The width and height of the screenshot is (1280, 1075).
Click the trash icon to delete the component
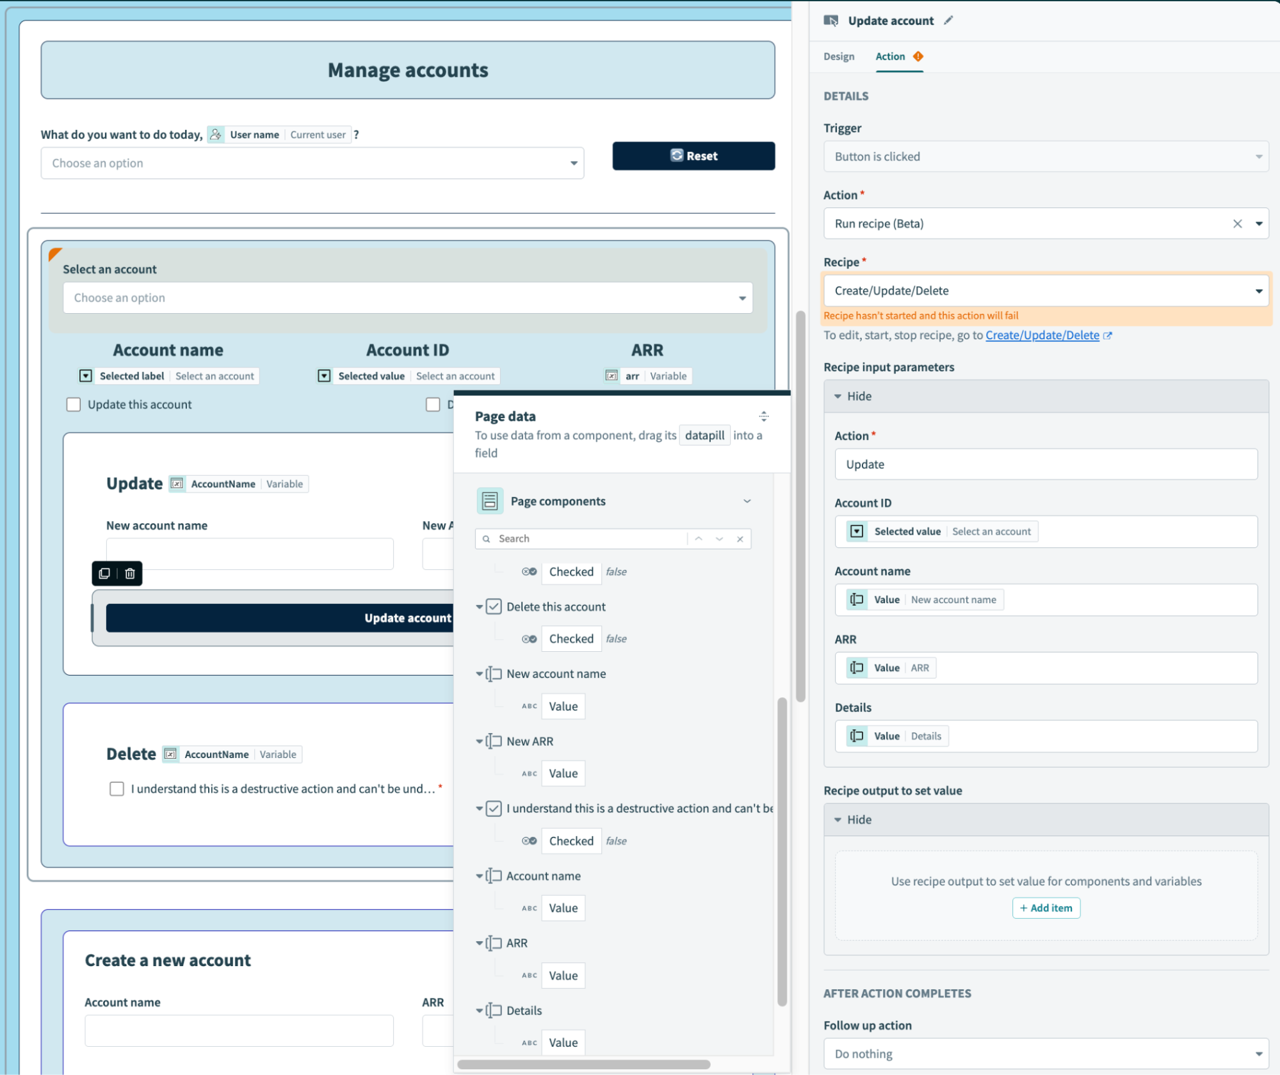point(130,573)
